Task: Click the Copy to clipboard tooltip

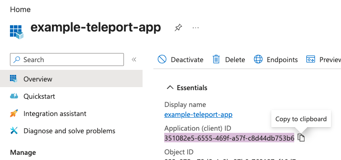Action: tap(301, 119)
